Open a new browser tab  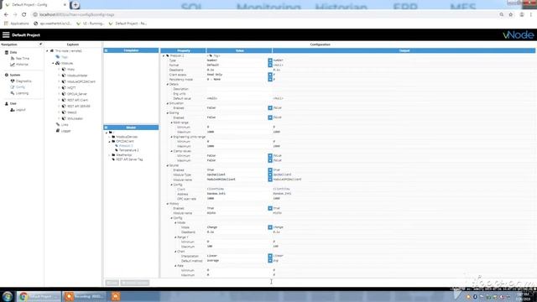point(75,5)
